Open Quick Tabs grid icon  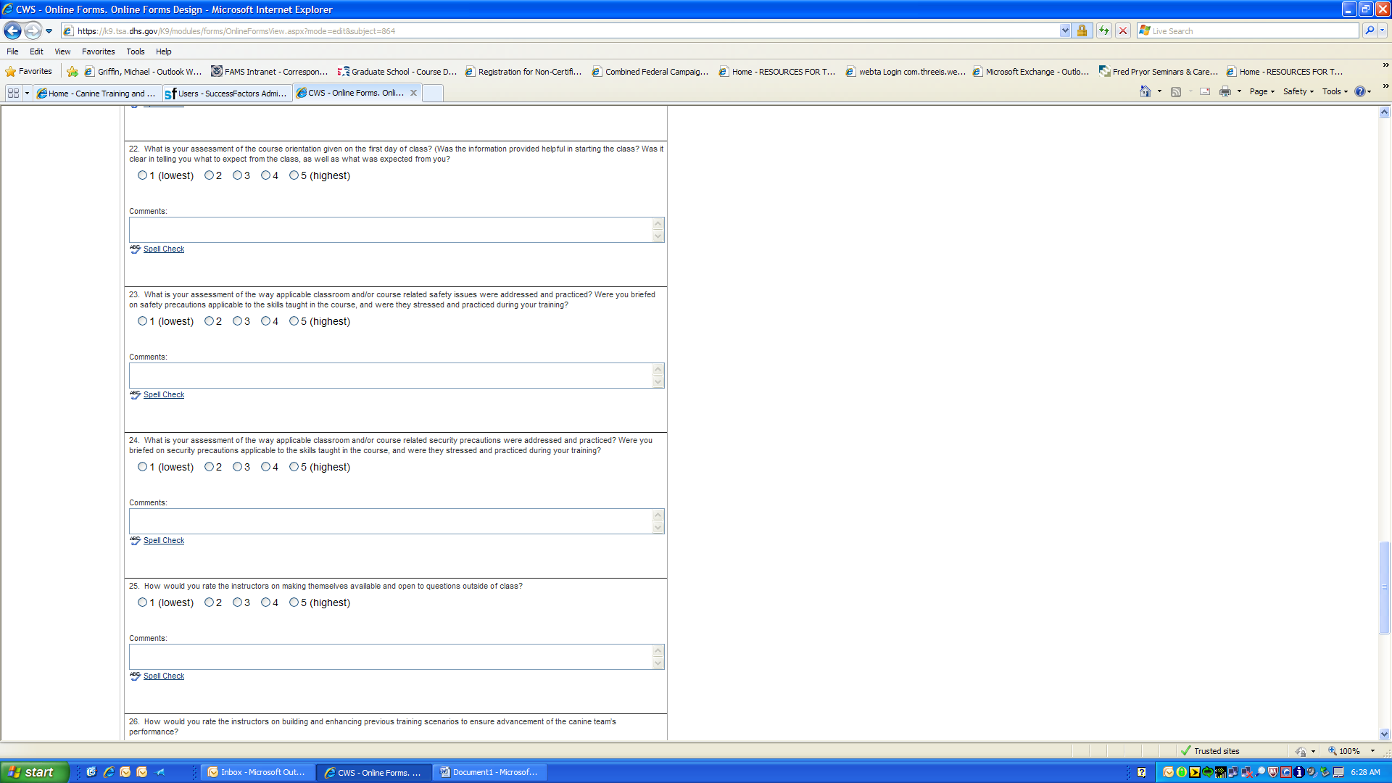click(x=13, y=93)
